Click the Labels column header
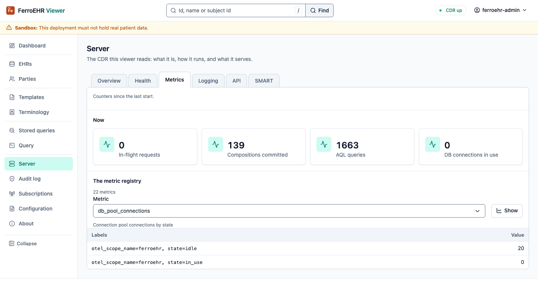Viewport: 538px width, 283px height. [x=99, y=235]
